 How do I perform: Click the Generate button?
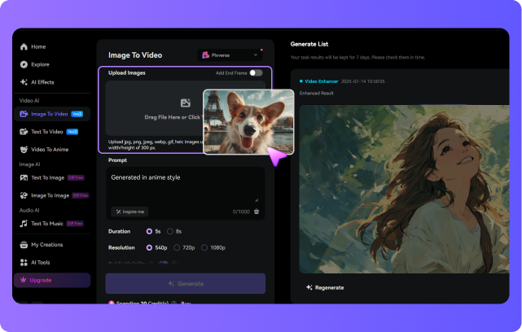[x=186, y=284]
